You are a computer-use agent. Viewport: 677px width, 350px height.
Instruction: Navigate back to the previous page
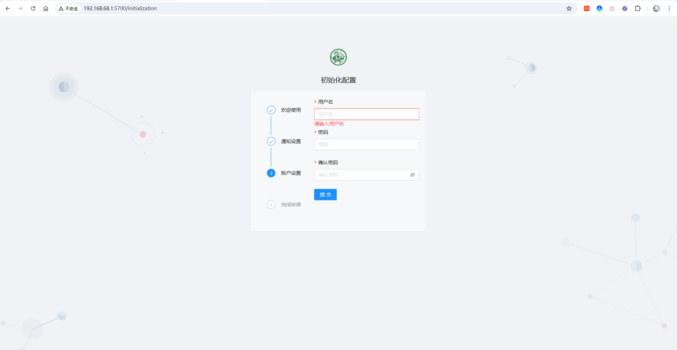tap(8, 8)
